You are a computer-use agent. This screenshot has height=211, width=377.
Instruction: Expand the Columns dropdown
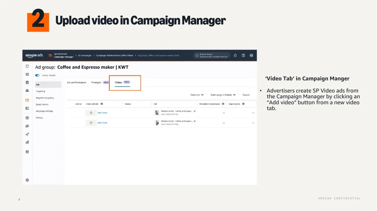tap(197, 95)
